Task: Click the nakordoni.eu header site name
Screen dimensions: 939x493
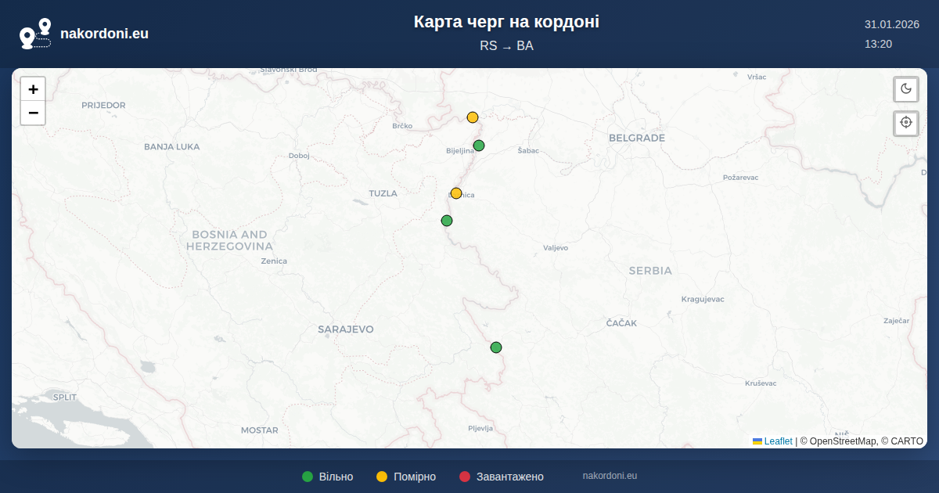Action: tap(104, 34)
